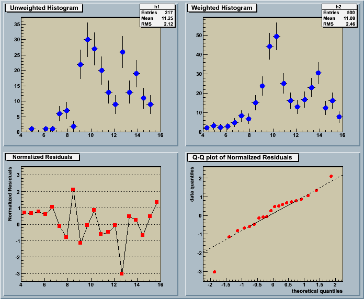This screenshot has height=299, width=364.
Task: Pick the peak blue point in Weighted Histogram
Action: [x=277, y=36]
